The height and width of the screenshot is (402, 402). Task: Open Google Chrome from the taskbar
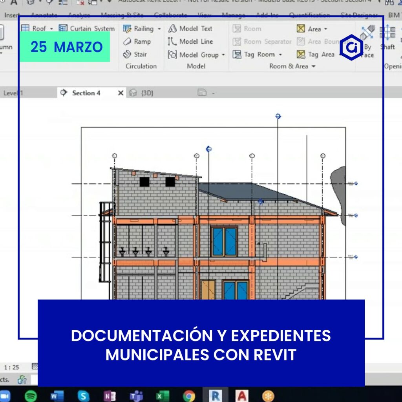click(x=189, y=396)
